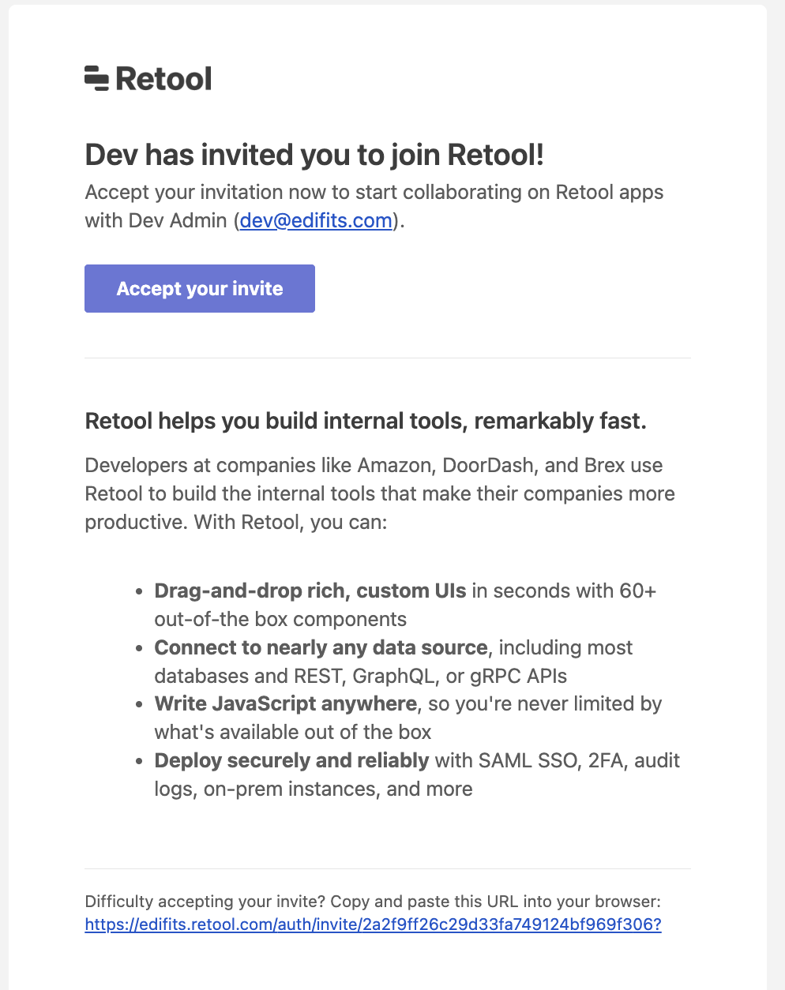785x990 pixels.
Task: Click the 'Write JavaScript anywhere' bold text
Action: point(285,703)
